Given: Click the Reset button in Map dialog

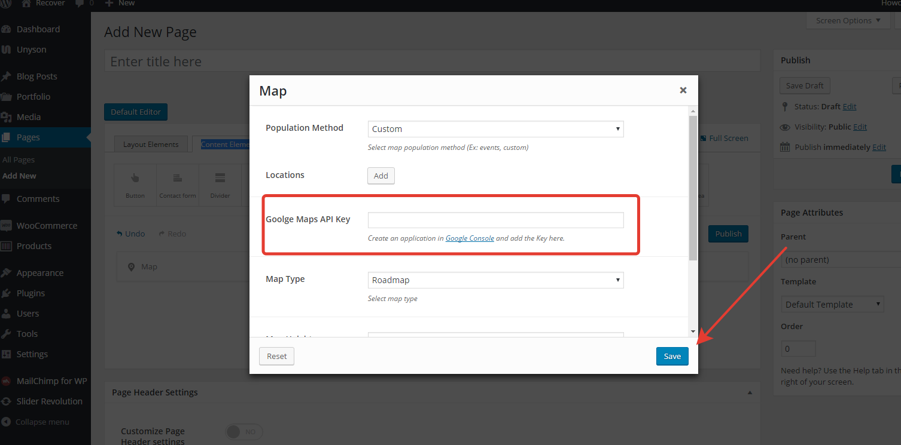Looking at the screenshot, I should pyautogui.click(x=277, y=356).
